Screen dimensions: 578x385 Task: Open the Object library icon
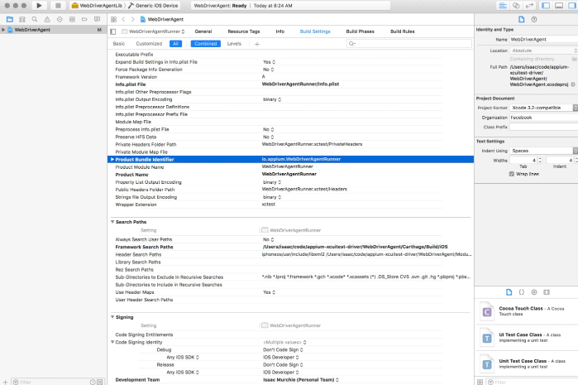533,292
